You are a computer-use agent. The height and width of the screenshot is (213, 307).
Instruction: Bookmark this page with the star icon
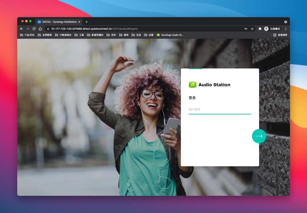click(252, 29)
